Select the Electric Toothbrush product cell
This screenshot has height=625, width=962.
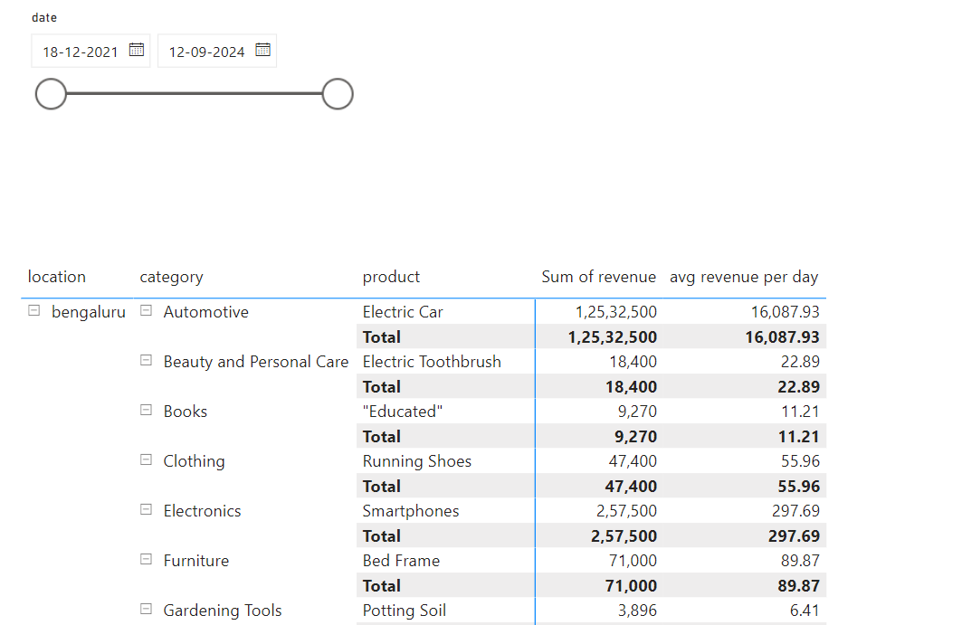(432, 362)
